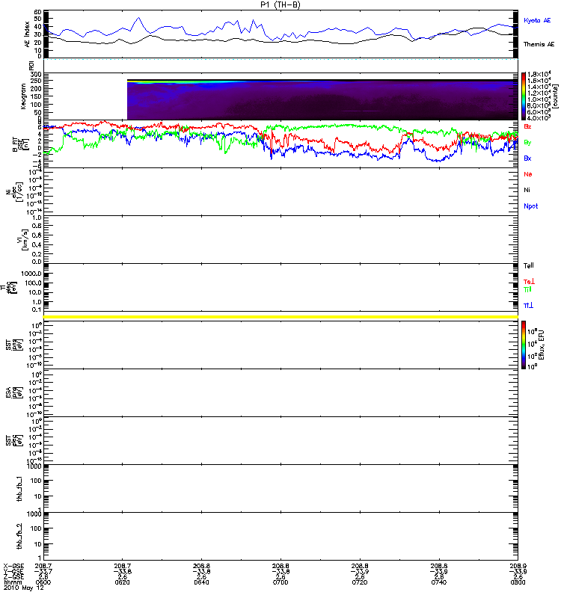Click the red Ne legend label
561x598 pixels.
(x=528, y=174)
